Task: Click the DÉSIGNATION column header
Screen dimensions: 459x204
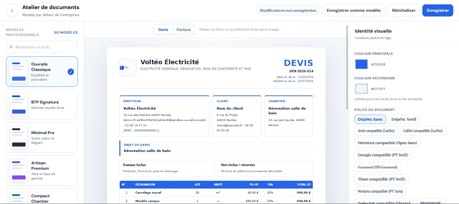Action: point(145,185)
